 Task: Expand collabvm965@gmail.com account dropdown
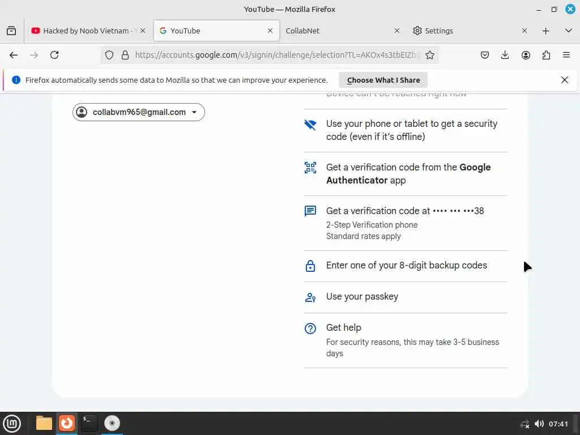pos(138,112)
